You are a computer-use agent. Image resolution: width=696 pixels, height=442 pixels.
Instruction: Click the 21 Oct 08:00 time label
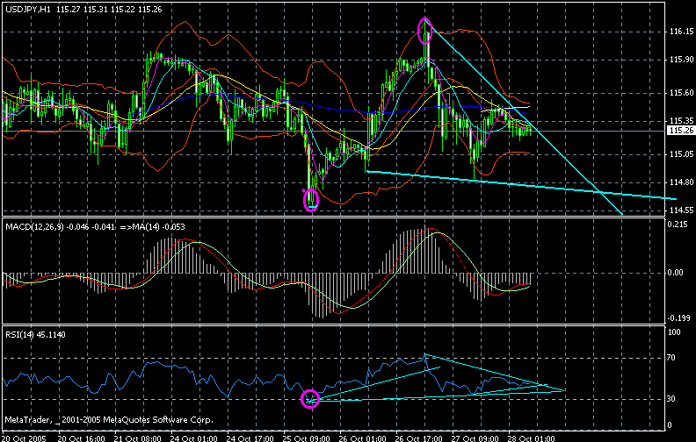point(138,438)
